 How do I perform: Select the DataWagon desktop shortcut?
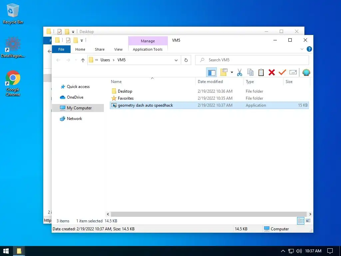[13, 47]
